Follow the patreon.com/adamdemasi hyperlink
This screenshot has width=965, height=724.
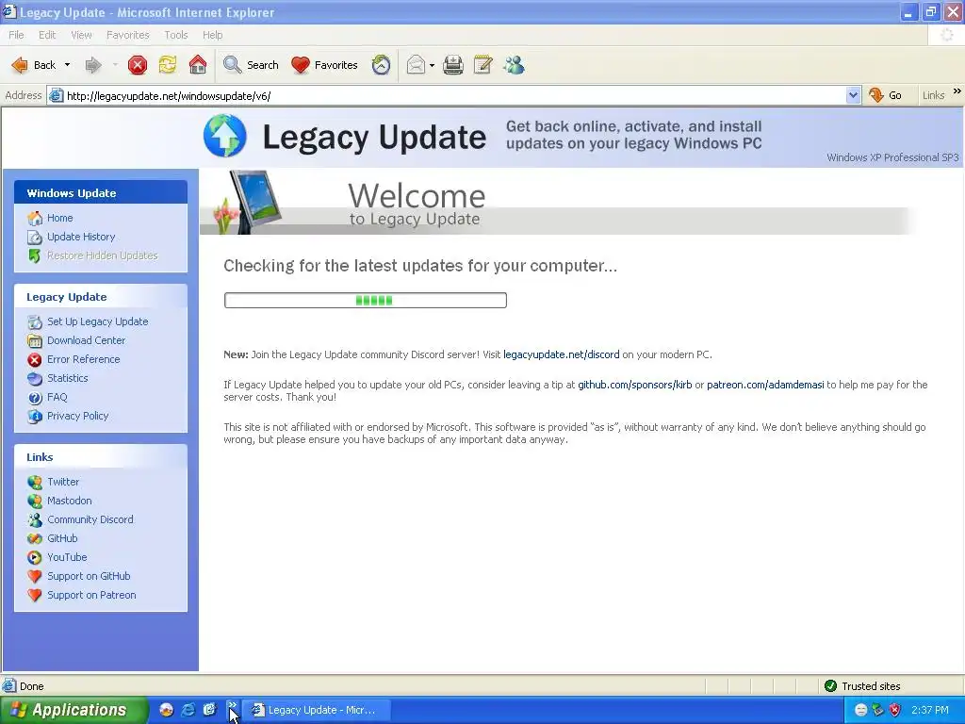tap(765, 385)
